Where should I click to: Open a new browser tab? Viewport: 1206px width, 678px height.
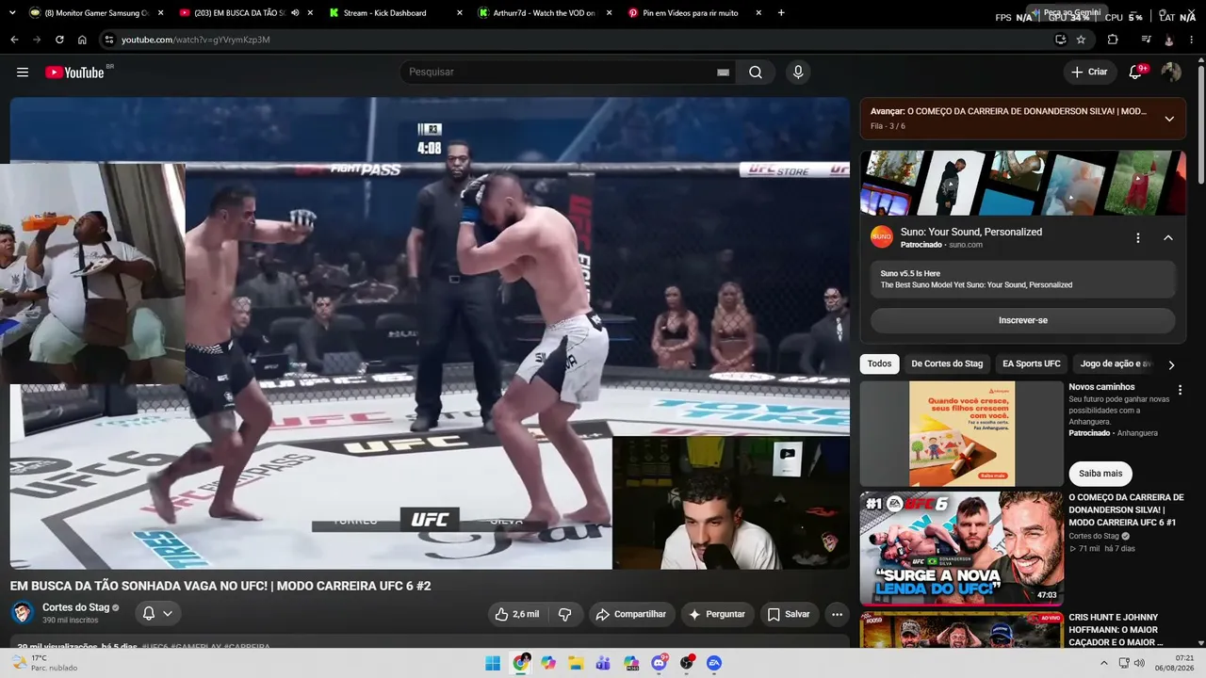pos(781,13)
